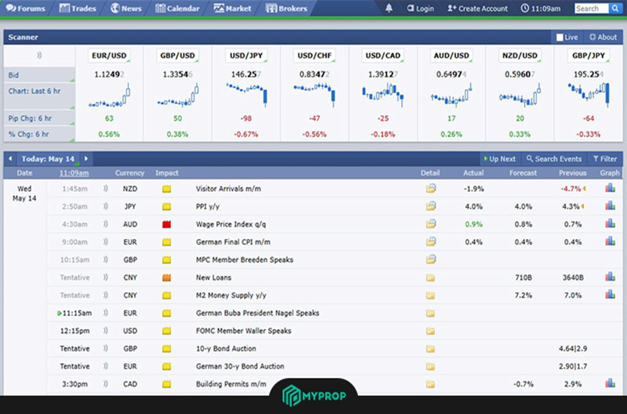Open the GBP/JPY pair selector
627x414 pixels.
coord(588,55)
